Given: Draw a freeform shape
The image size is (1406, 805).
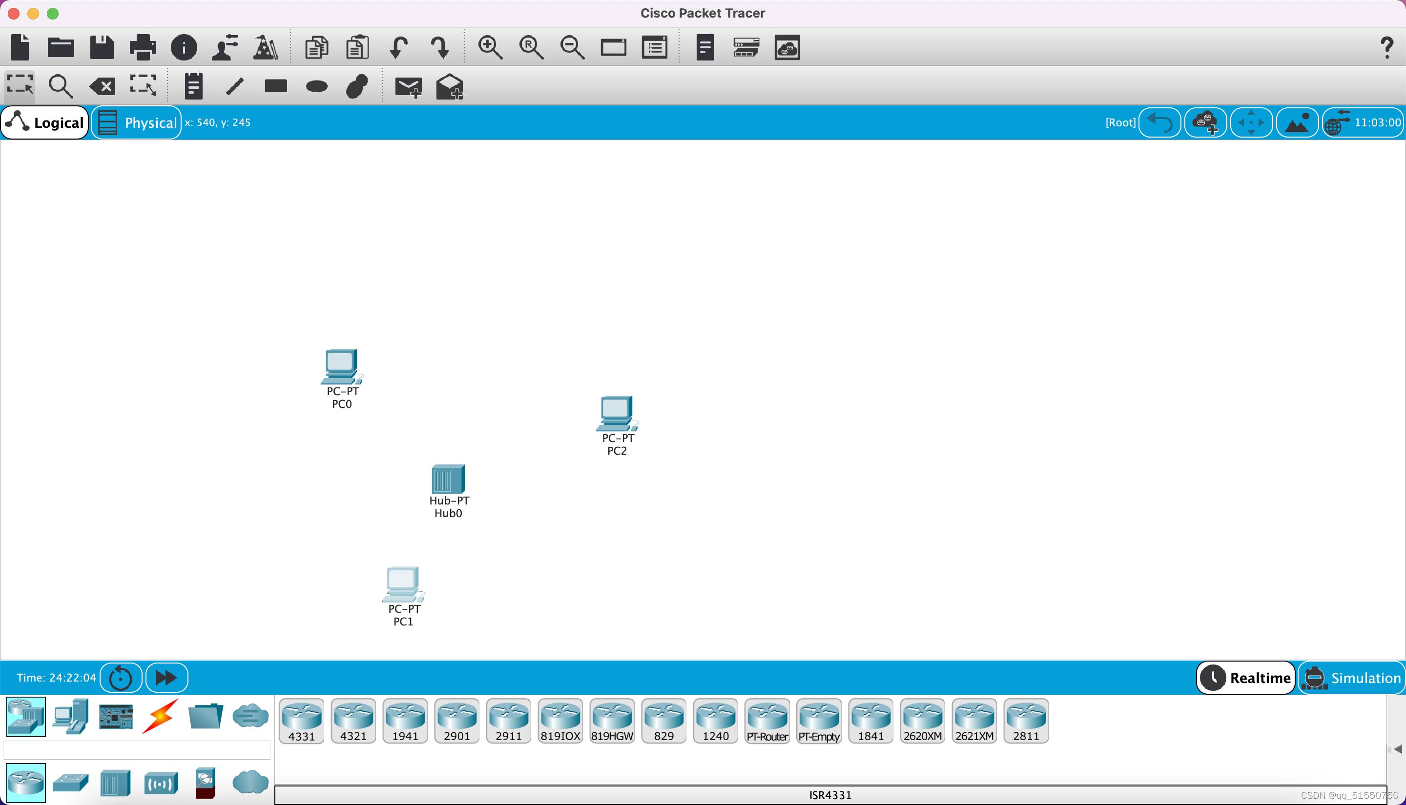Looking at the screenshot, I should [357, 86].
